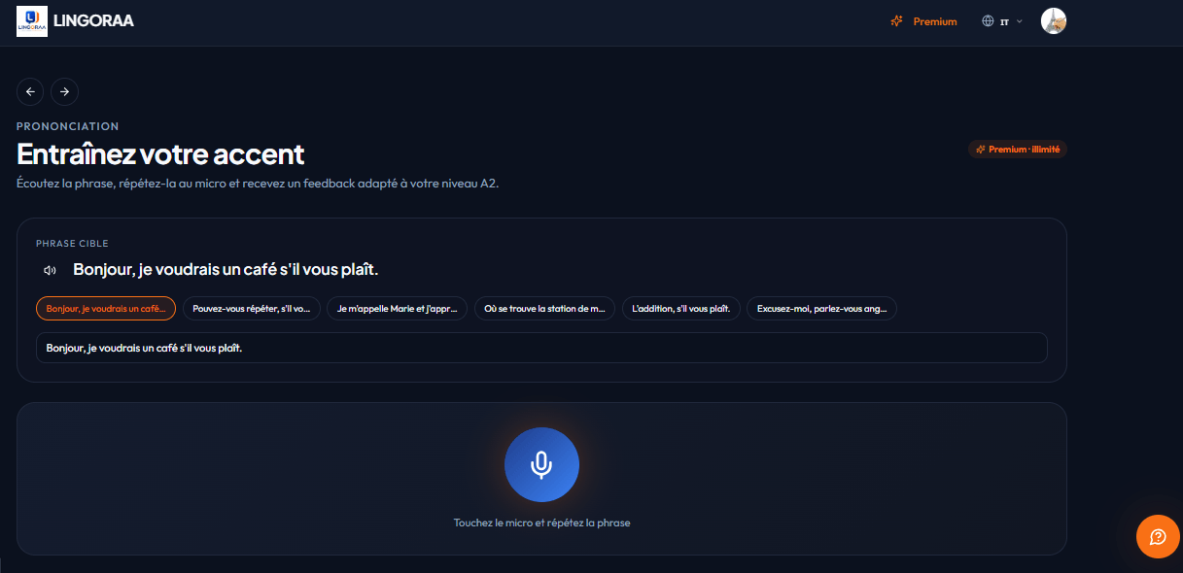Choose the "Excusez-moi, parlez-vous" chip

(821, 308)
